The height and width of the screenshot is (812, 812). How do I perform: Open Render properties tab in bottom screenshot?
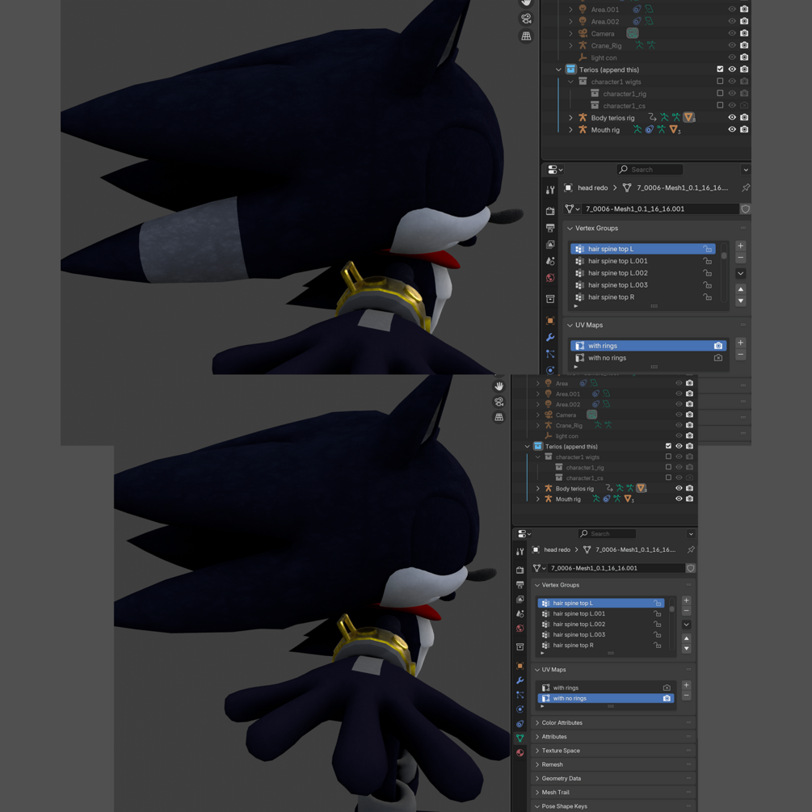coord(520,570)
